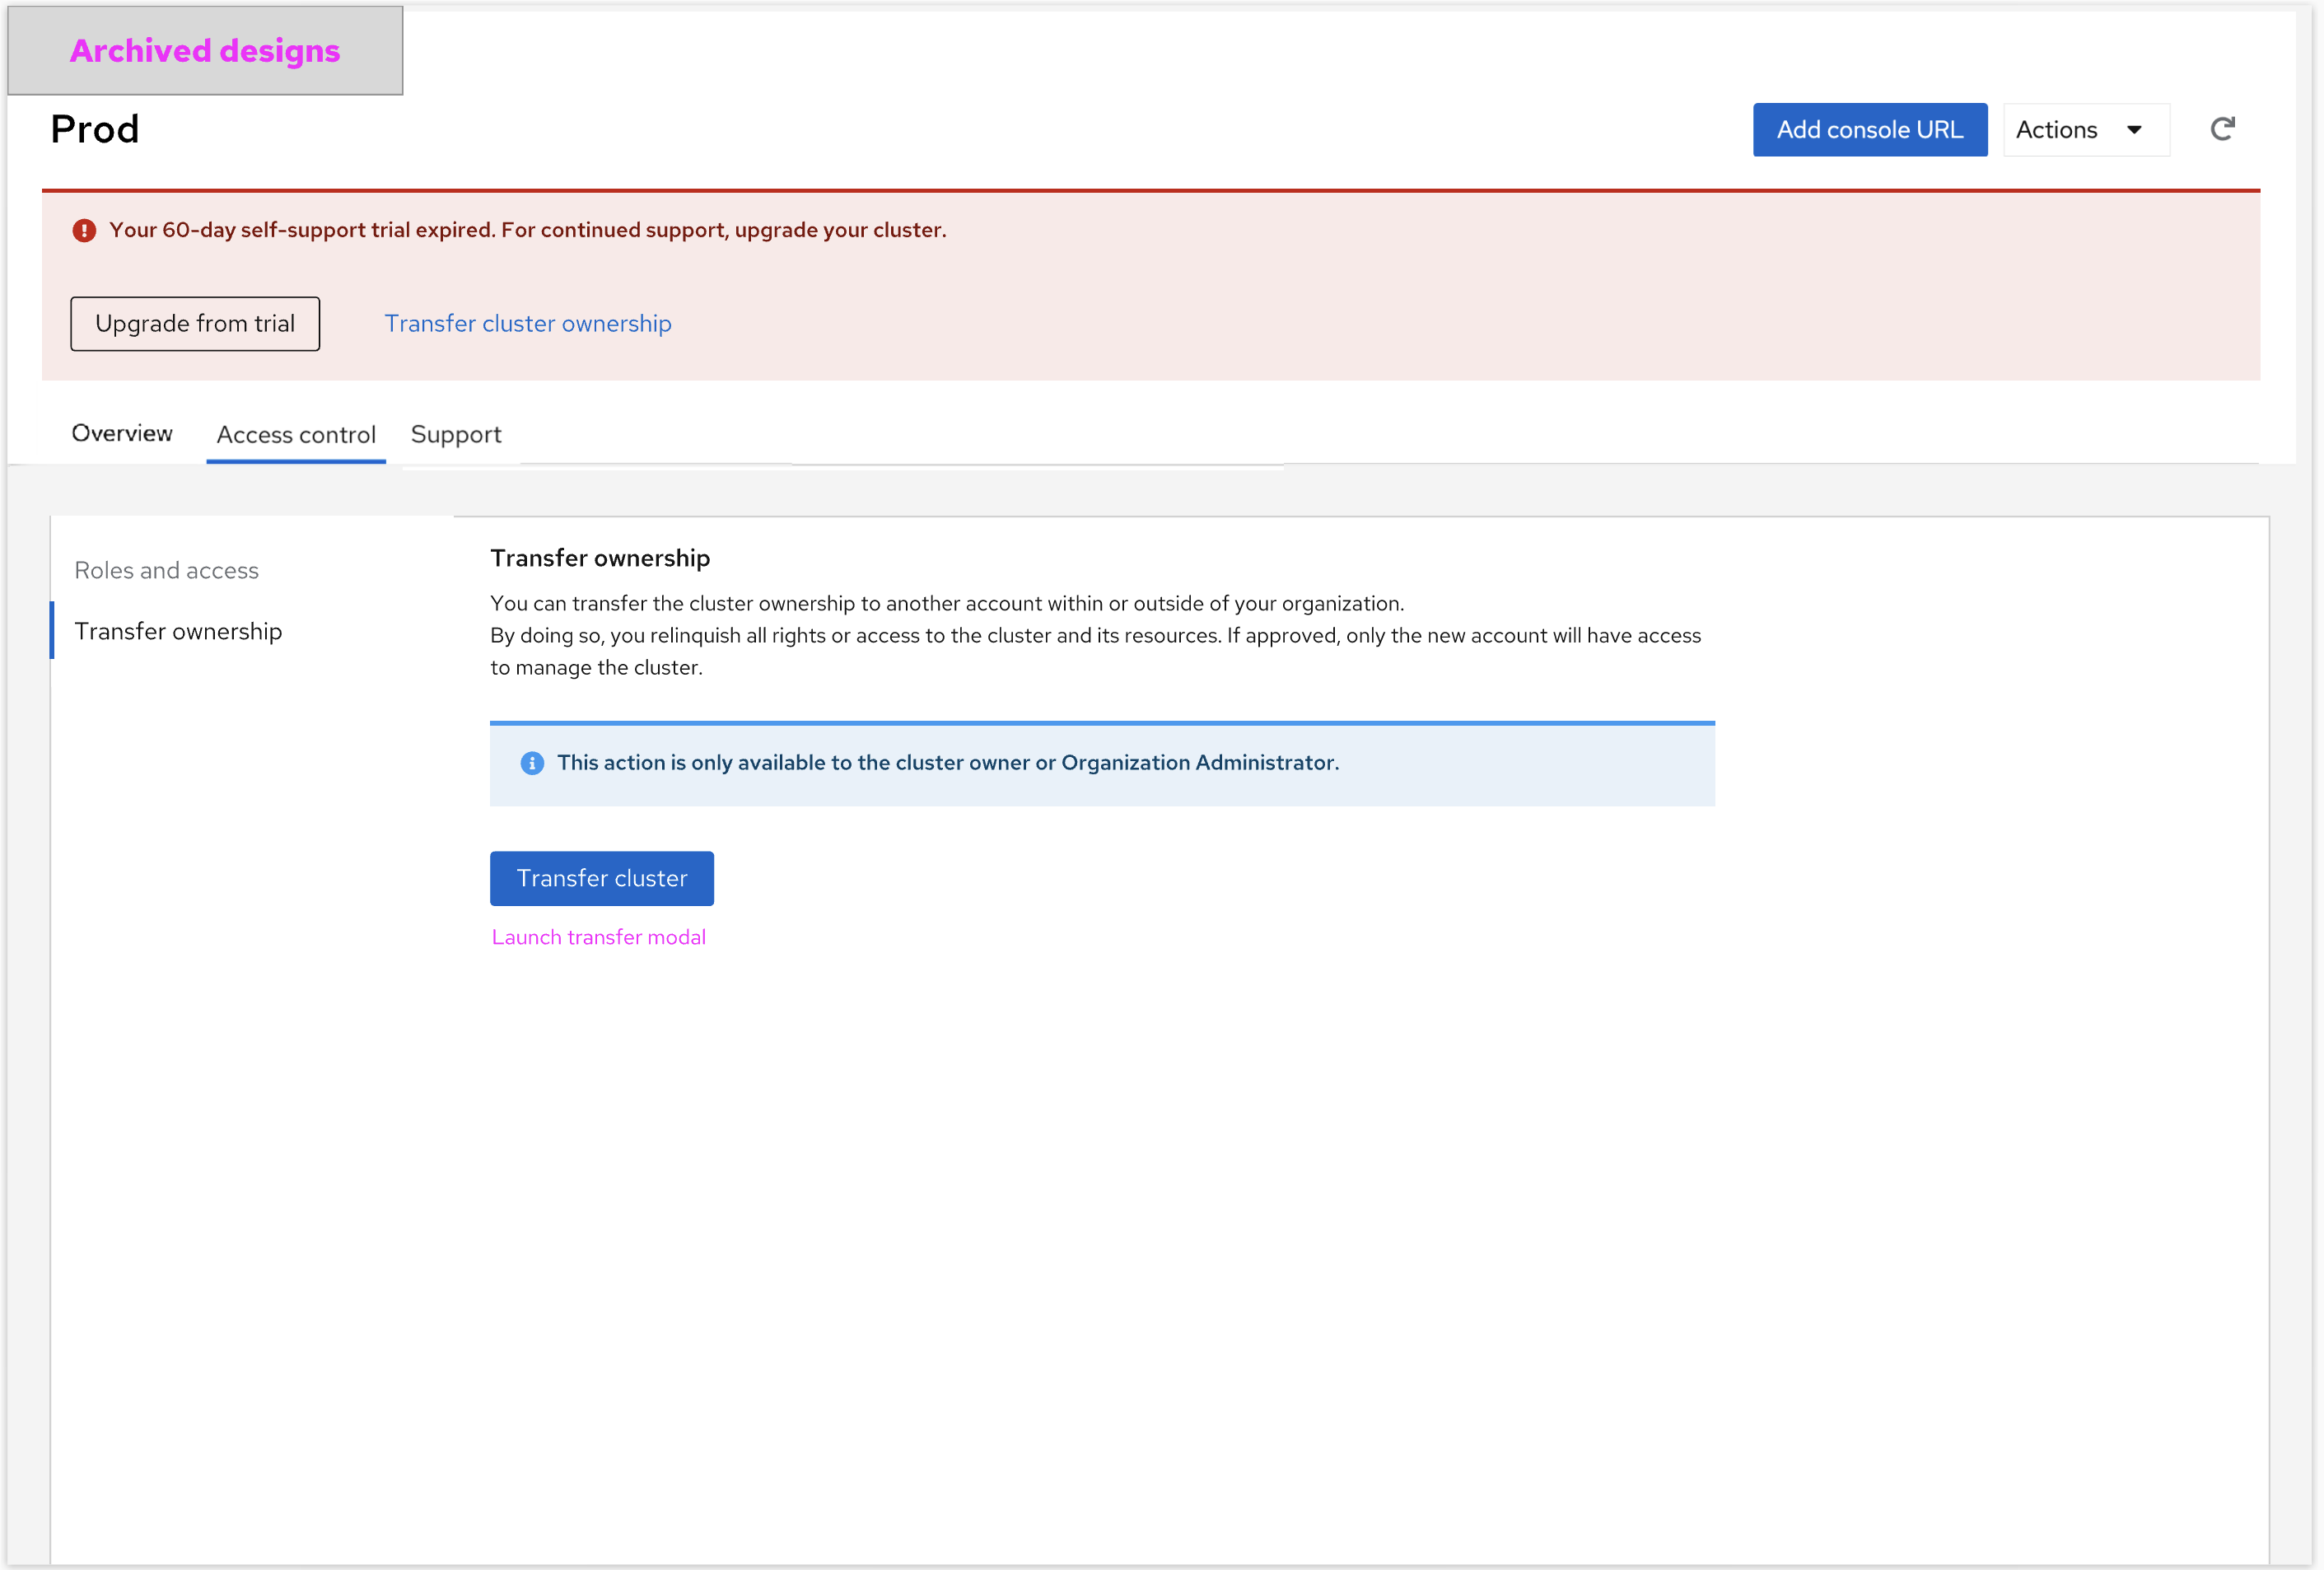Click the Prod cluster title

point(95,130)
